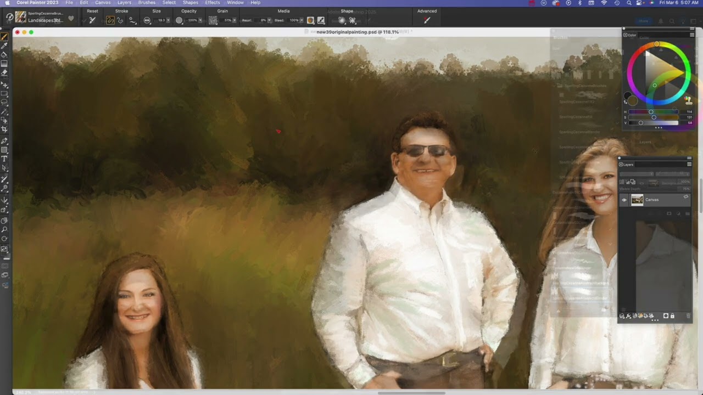Image resolution: width=703 pixels, height=395 pixels.
Task: Open the align-to-path stroke option
Action: click(x=132, y=20)
